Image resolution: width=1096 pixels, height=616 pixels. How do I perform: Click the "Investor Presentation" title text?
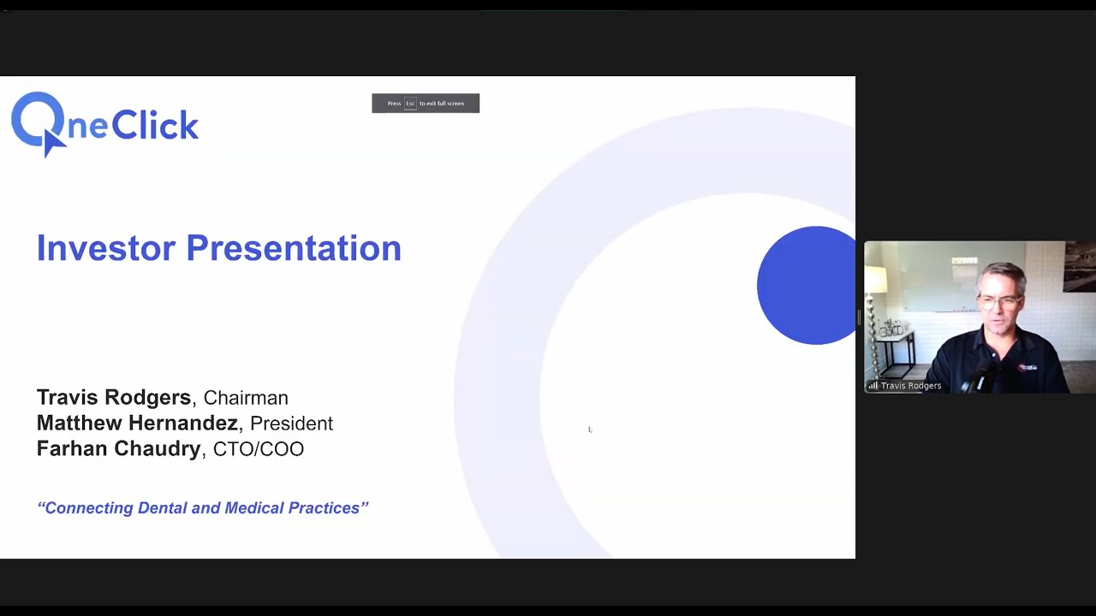pyautogui.click(x=219, y=248)
